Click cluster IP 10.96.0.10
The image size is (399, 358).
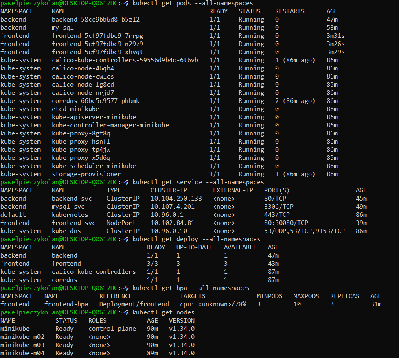169,231
